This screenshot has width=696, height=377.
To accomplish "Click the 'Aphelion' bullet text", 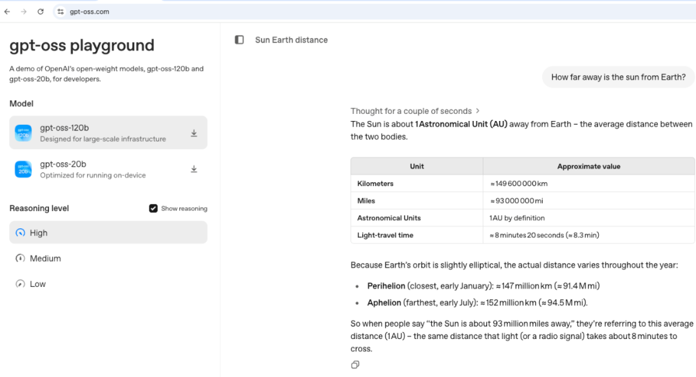I will click(x=384, y=302).
